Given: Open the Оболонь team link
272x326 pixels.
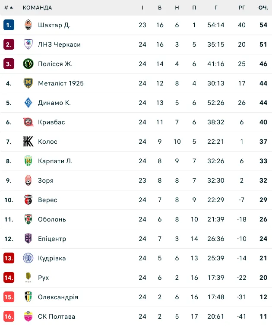Looking at the screenshot, I should click(x=52, y=219).
